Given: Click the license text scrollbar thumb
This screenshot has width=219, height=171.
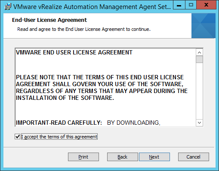Looking at the screenshot, I should click(199, 59).
